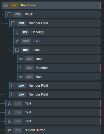Viewport: 104px width, 134px height.
Task: Click the DIV tag badge on Pro Forms
Action: point(14,5)
